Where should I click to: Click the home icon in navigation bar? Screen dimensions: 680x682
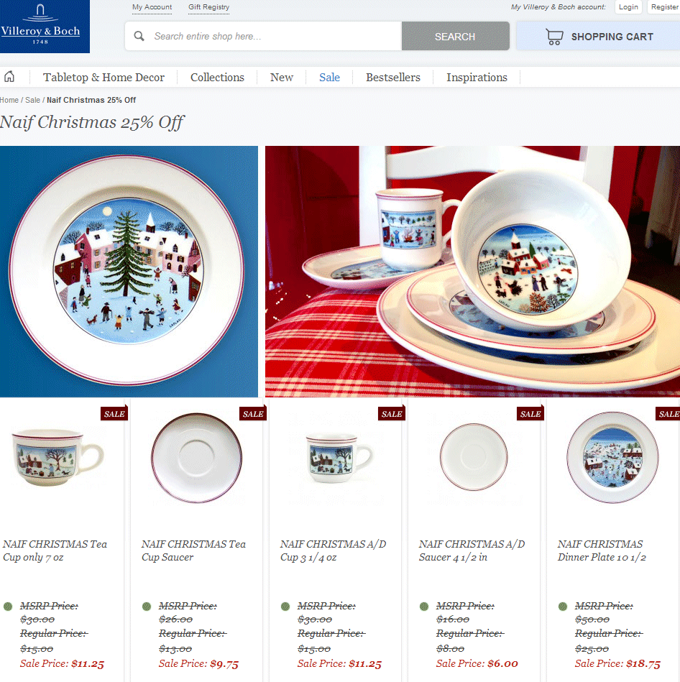(9, 77)
